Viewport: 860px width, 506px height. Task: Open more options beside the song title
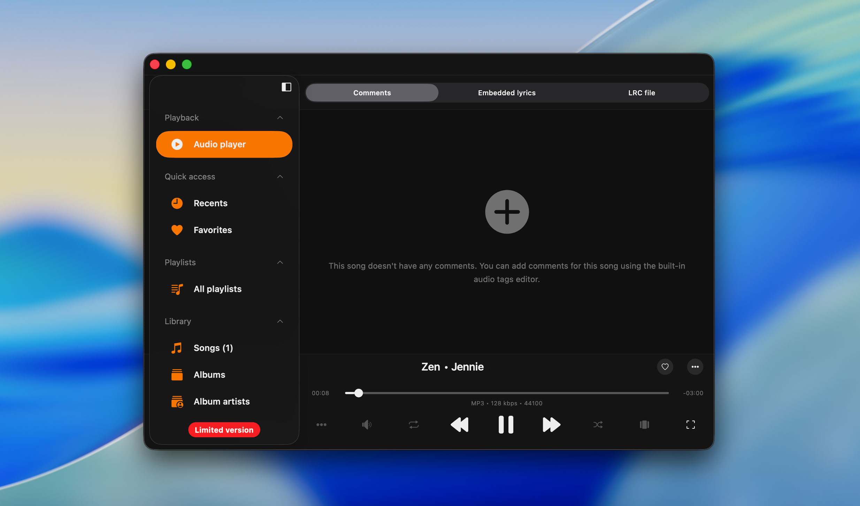coord(695,366)
